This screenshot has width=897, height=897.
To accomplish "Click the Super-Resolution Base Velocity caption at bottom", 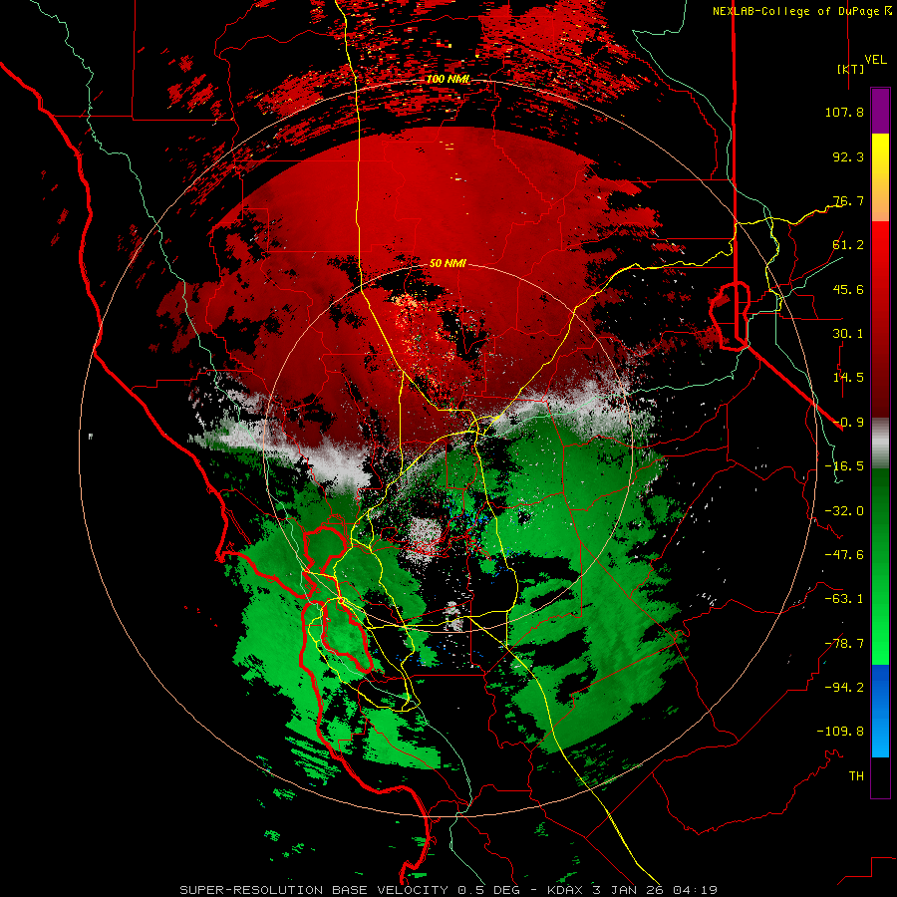I will click(448, 890).
